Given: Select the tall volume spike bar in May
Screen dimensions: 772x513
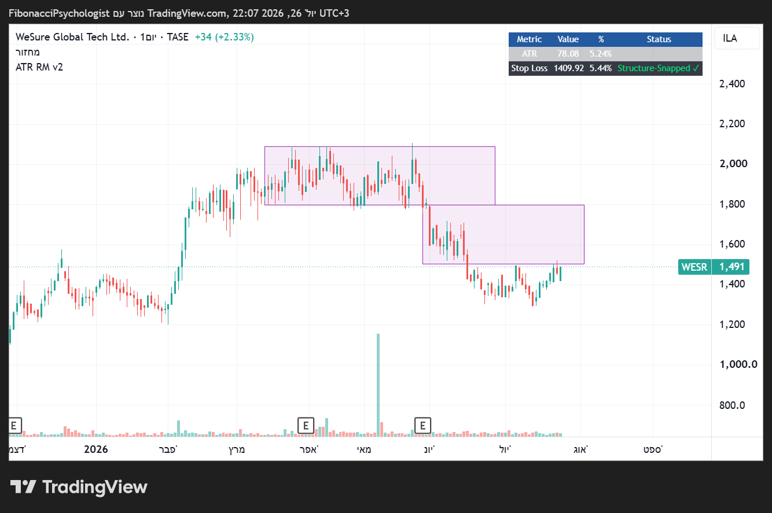Looking at the screenshot, I should click(378, 385).
